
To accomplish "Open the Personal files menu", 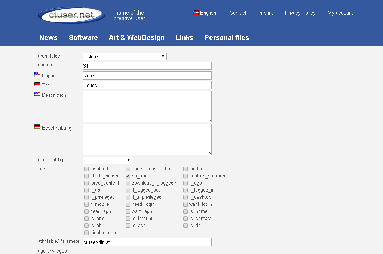I will click(x=227, y=38).
